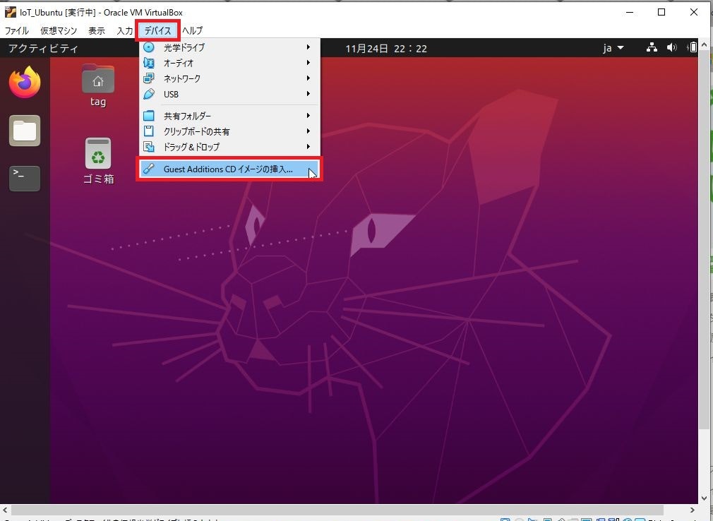
Task: Select the 共有フォルダー menu entry
Action: point(229,116)
